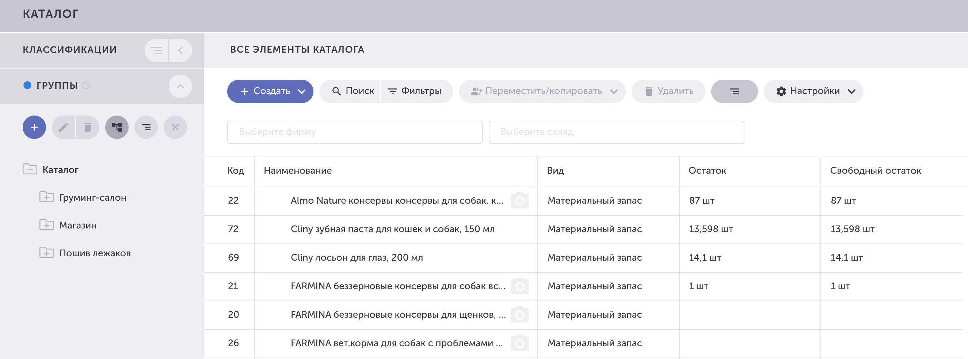Screen dimensions: 968x359
Task: Click Свободный остаток 14,1 шт cell
Action: coord(847,258)
